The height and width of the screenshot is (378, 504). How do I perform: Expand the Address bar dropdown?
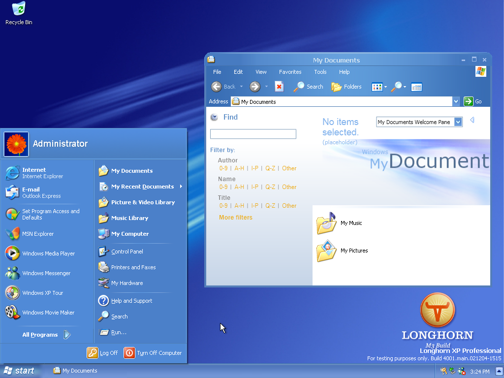(456, 101)
